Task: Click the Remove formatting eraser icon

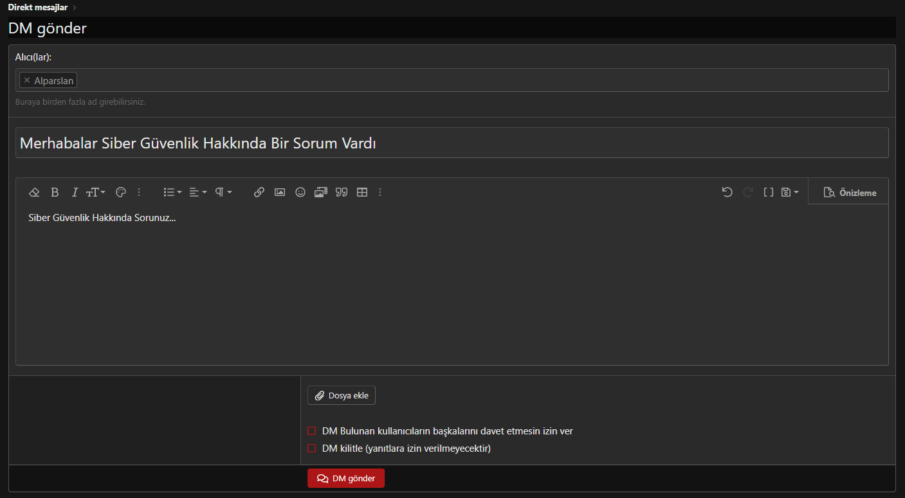Action: click(35, 192)
